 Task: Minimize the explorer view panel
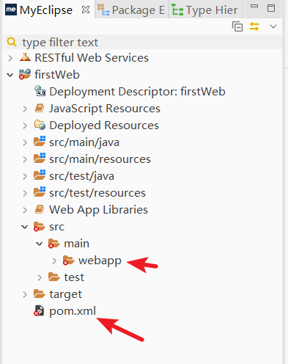254,6
